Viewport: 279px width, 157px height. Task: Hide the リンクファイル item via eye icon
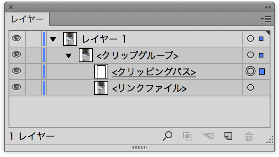(16, 87)
